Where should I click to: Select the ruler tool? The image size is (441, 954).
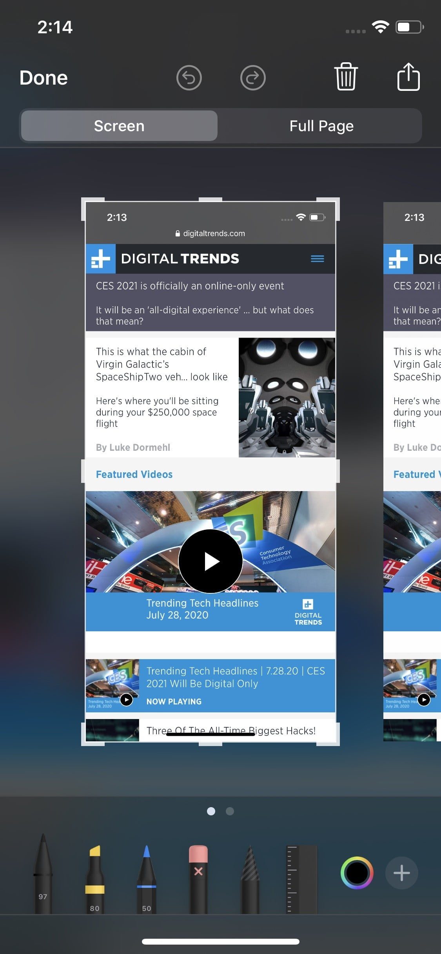click(x=301, y=879)
